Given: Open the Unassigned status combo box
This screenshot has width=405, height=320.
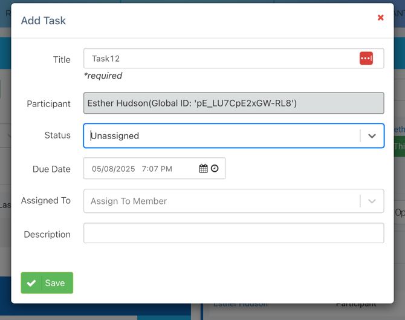Looking at the screenshot, I should 221,136.
